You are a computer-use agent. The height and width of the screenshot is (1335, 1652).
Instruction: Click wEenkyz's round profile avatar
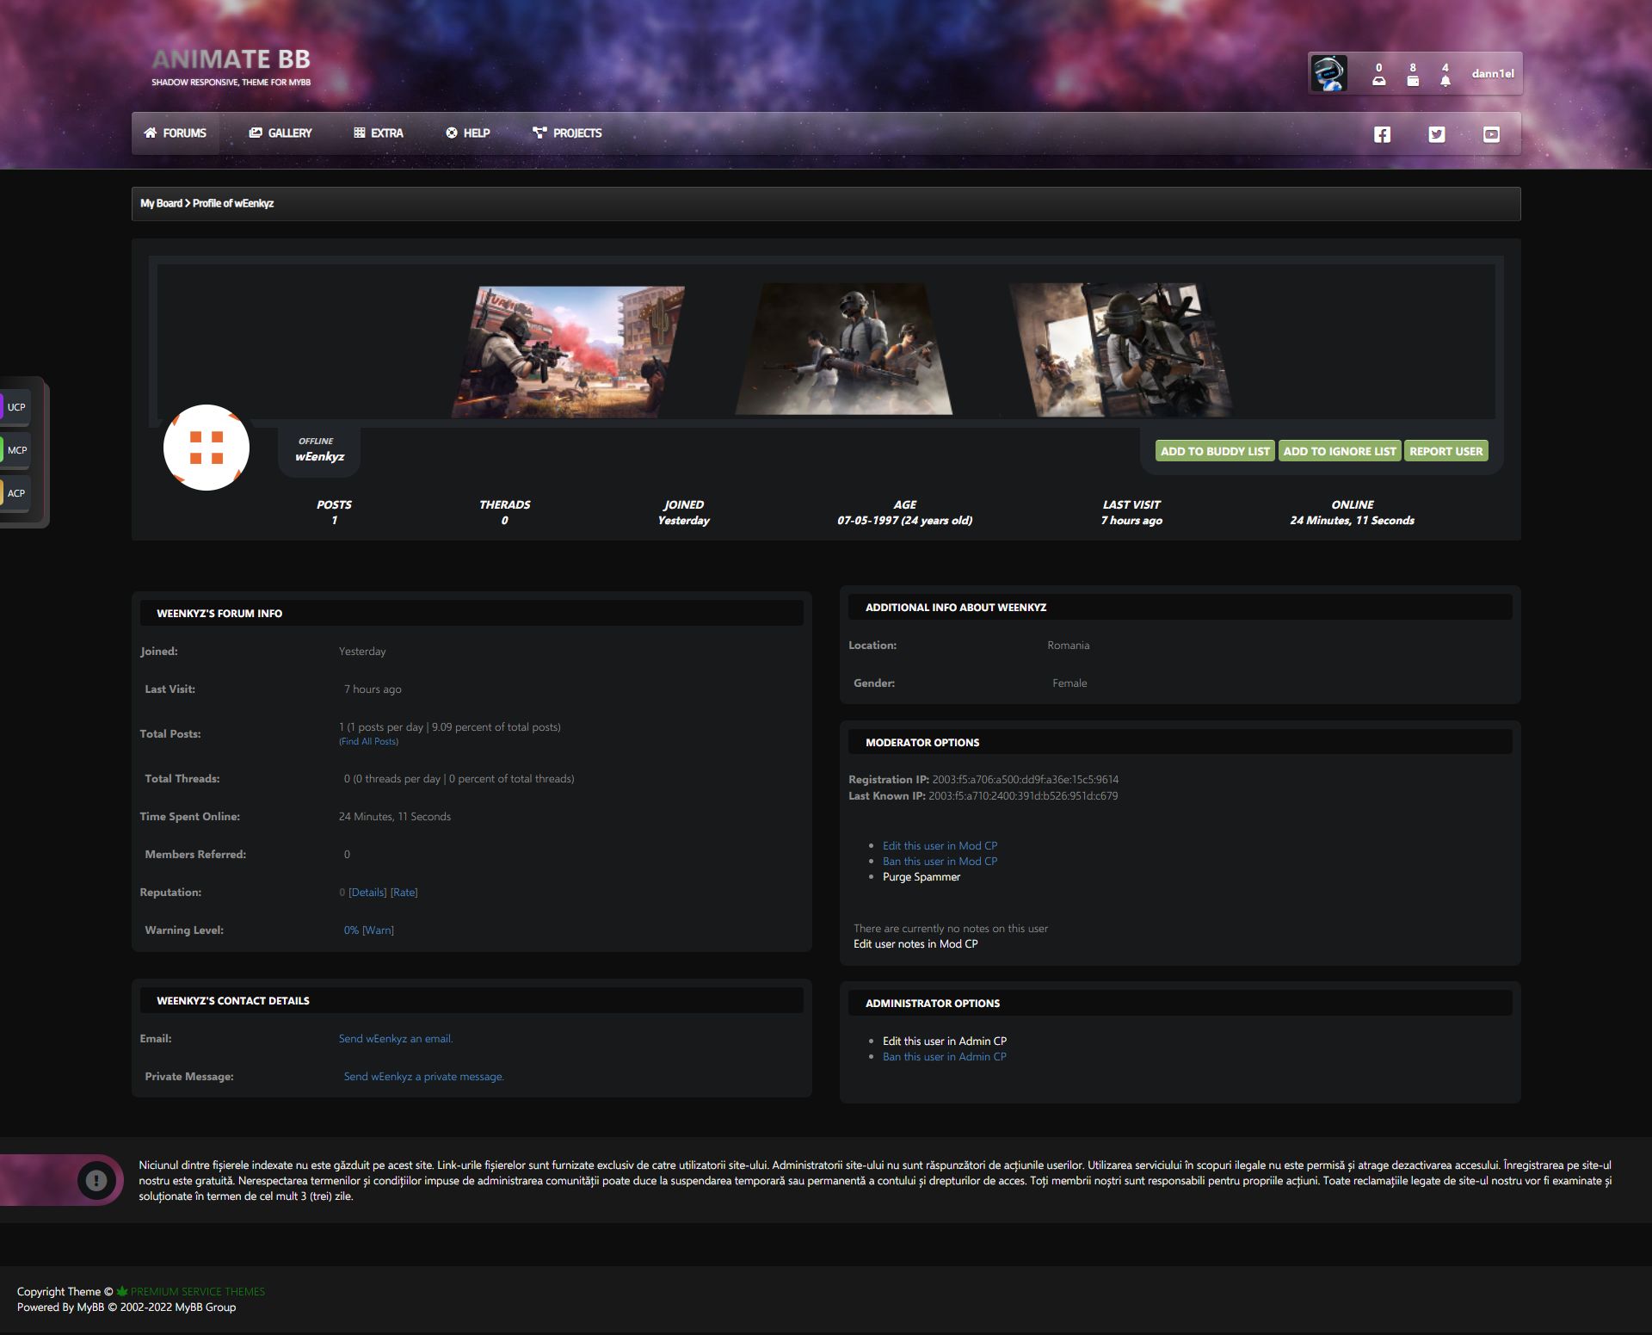tap(206, 448)
